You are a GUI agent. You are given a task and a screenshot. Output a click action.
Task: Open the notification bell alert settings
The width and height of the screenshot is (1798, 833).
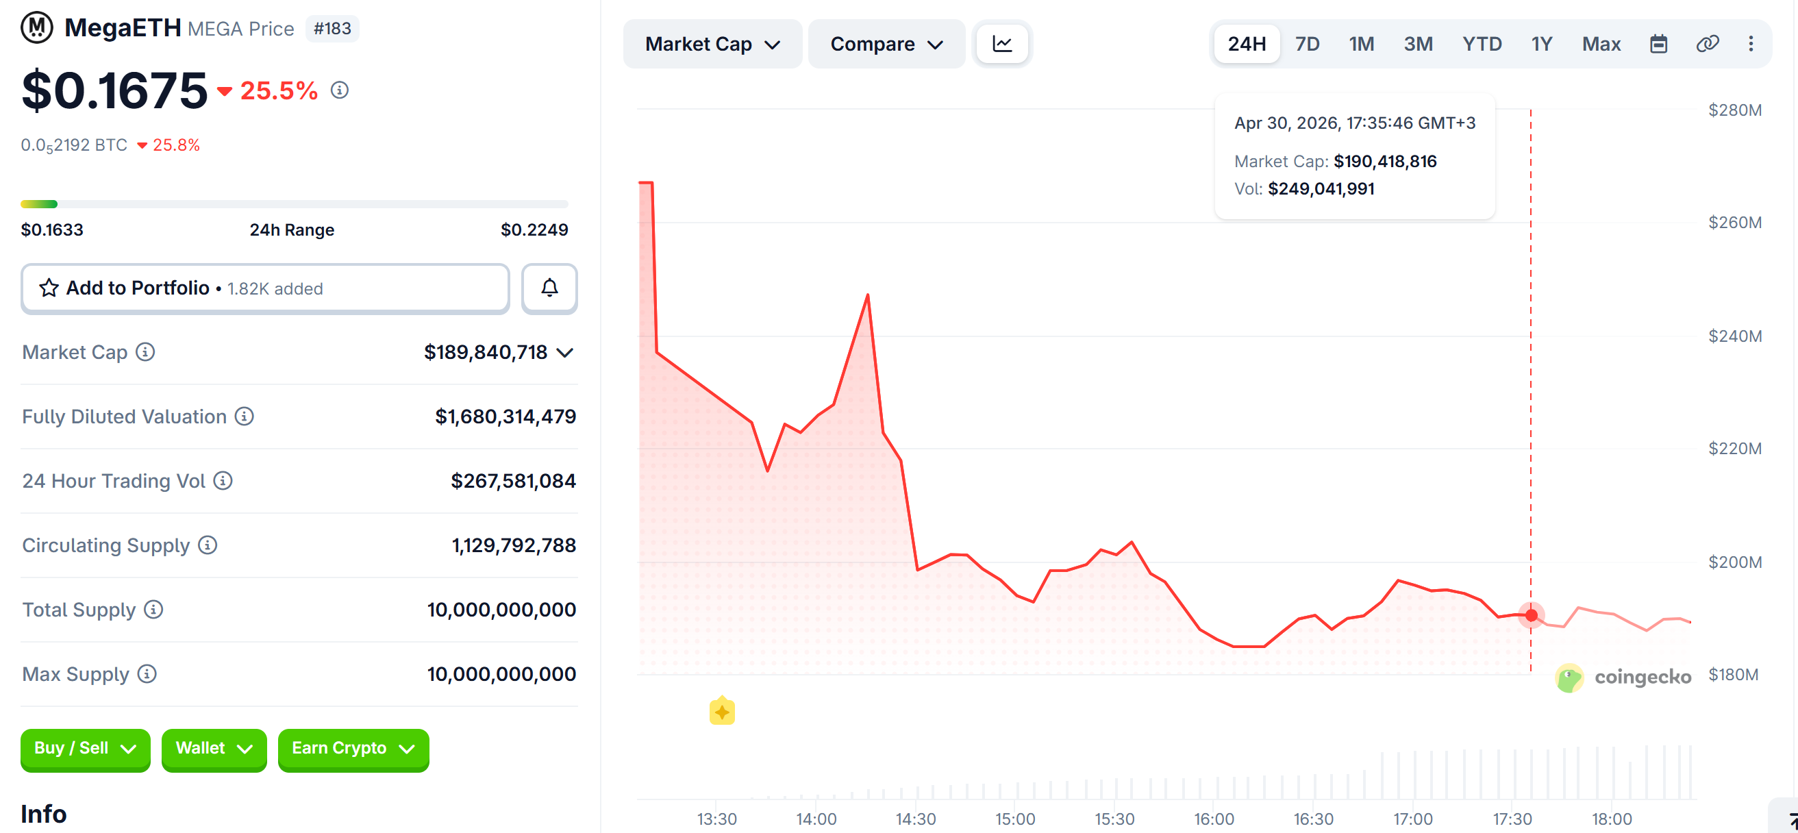(549, 288)
